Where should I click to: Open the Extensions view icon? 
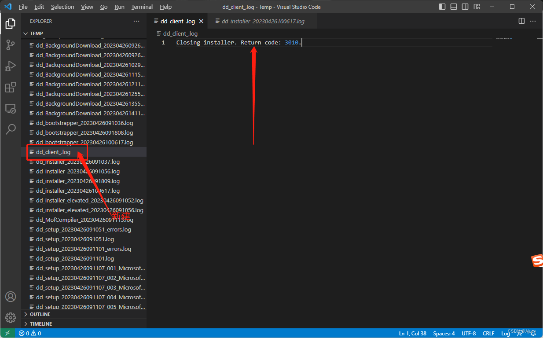point(11,87)
